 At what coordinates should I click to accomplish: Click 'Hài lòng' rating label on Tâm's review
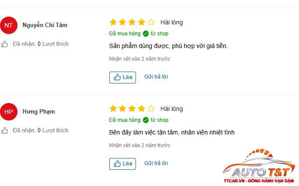click(172, 22)
